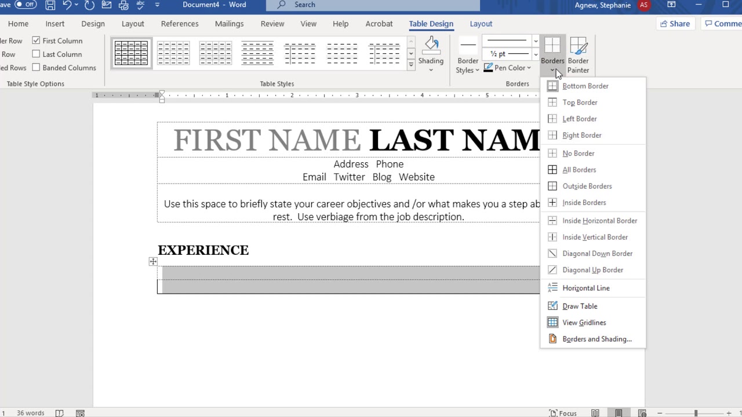Click the account initials AS avatar
The width and height of the screenshot is (742, 417).
tap(644, 5)
